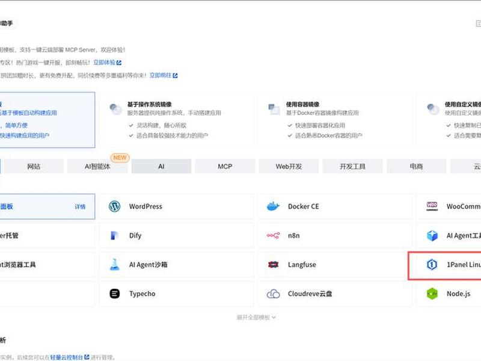Image resolution: width=481 pixels, height=361 pixels.
Task: Switch to the AI智能体 category tab
Action: click(x=97, y=167)
